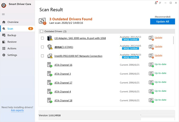Screen dimensions: 179x122
Task: Check the COM1 port driver checkbox
Action: (x=42, y=47)
